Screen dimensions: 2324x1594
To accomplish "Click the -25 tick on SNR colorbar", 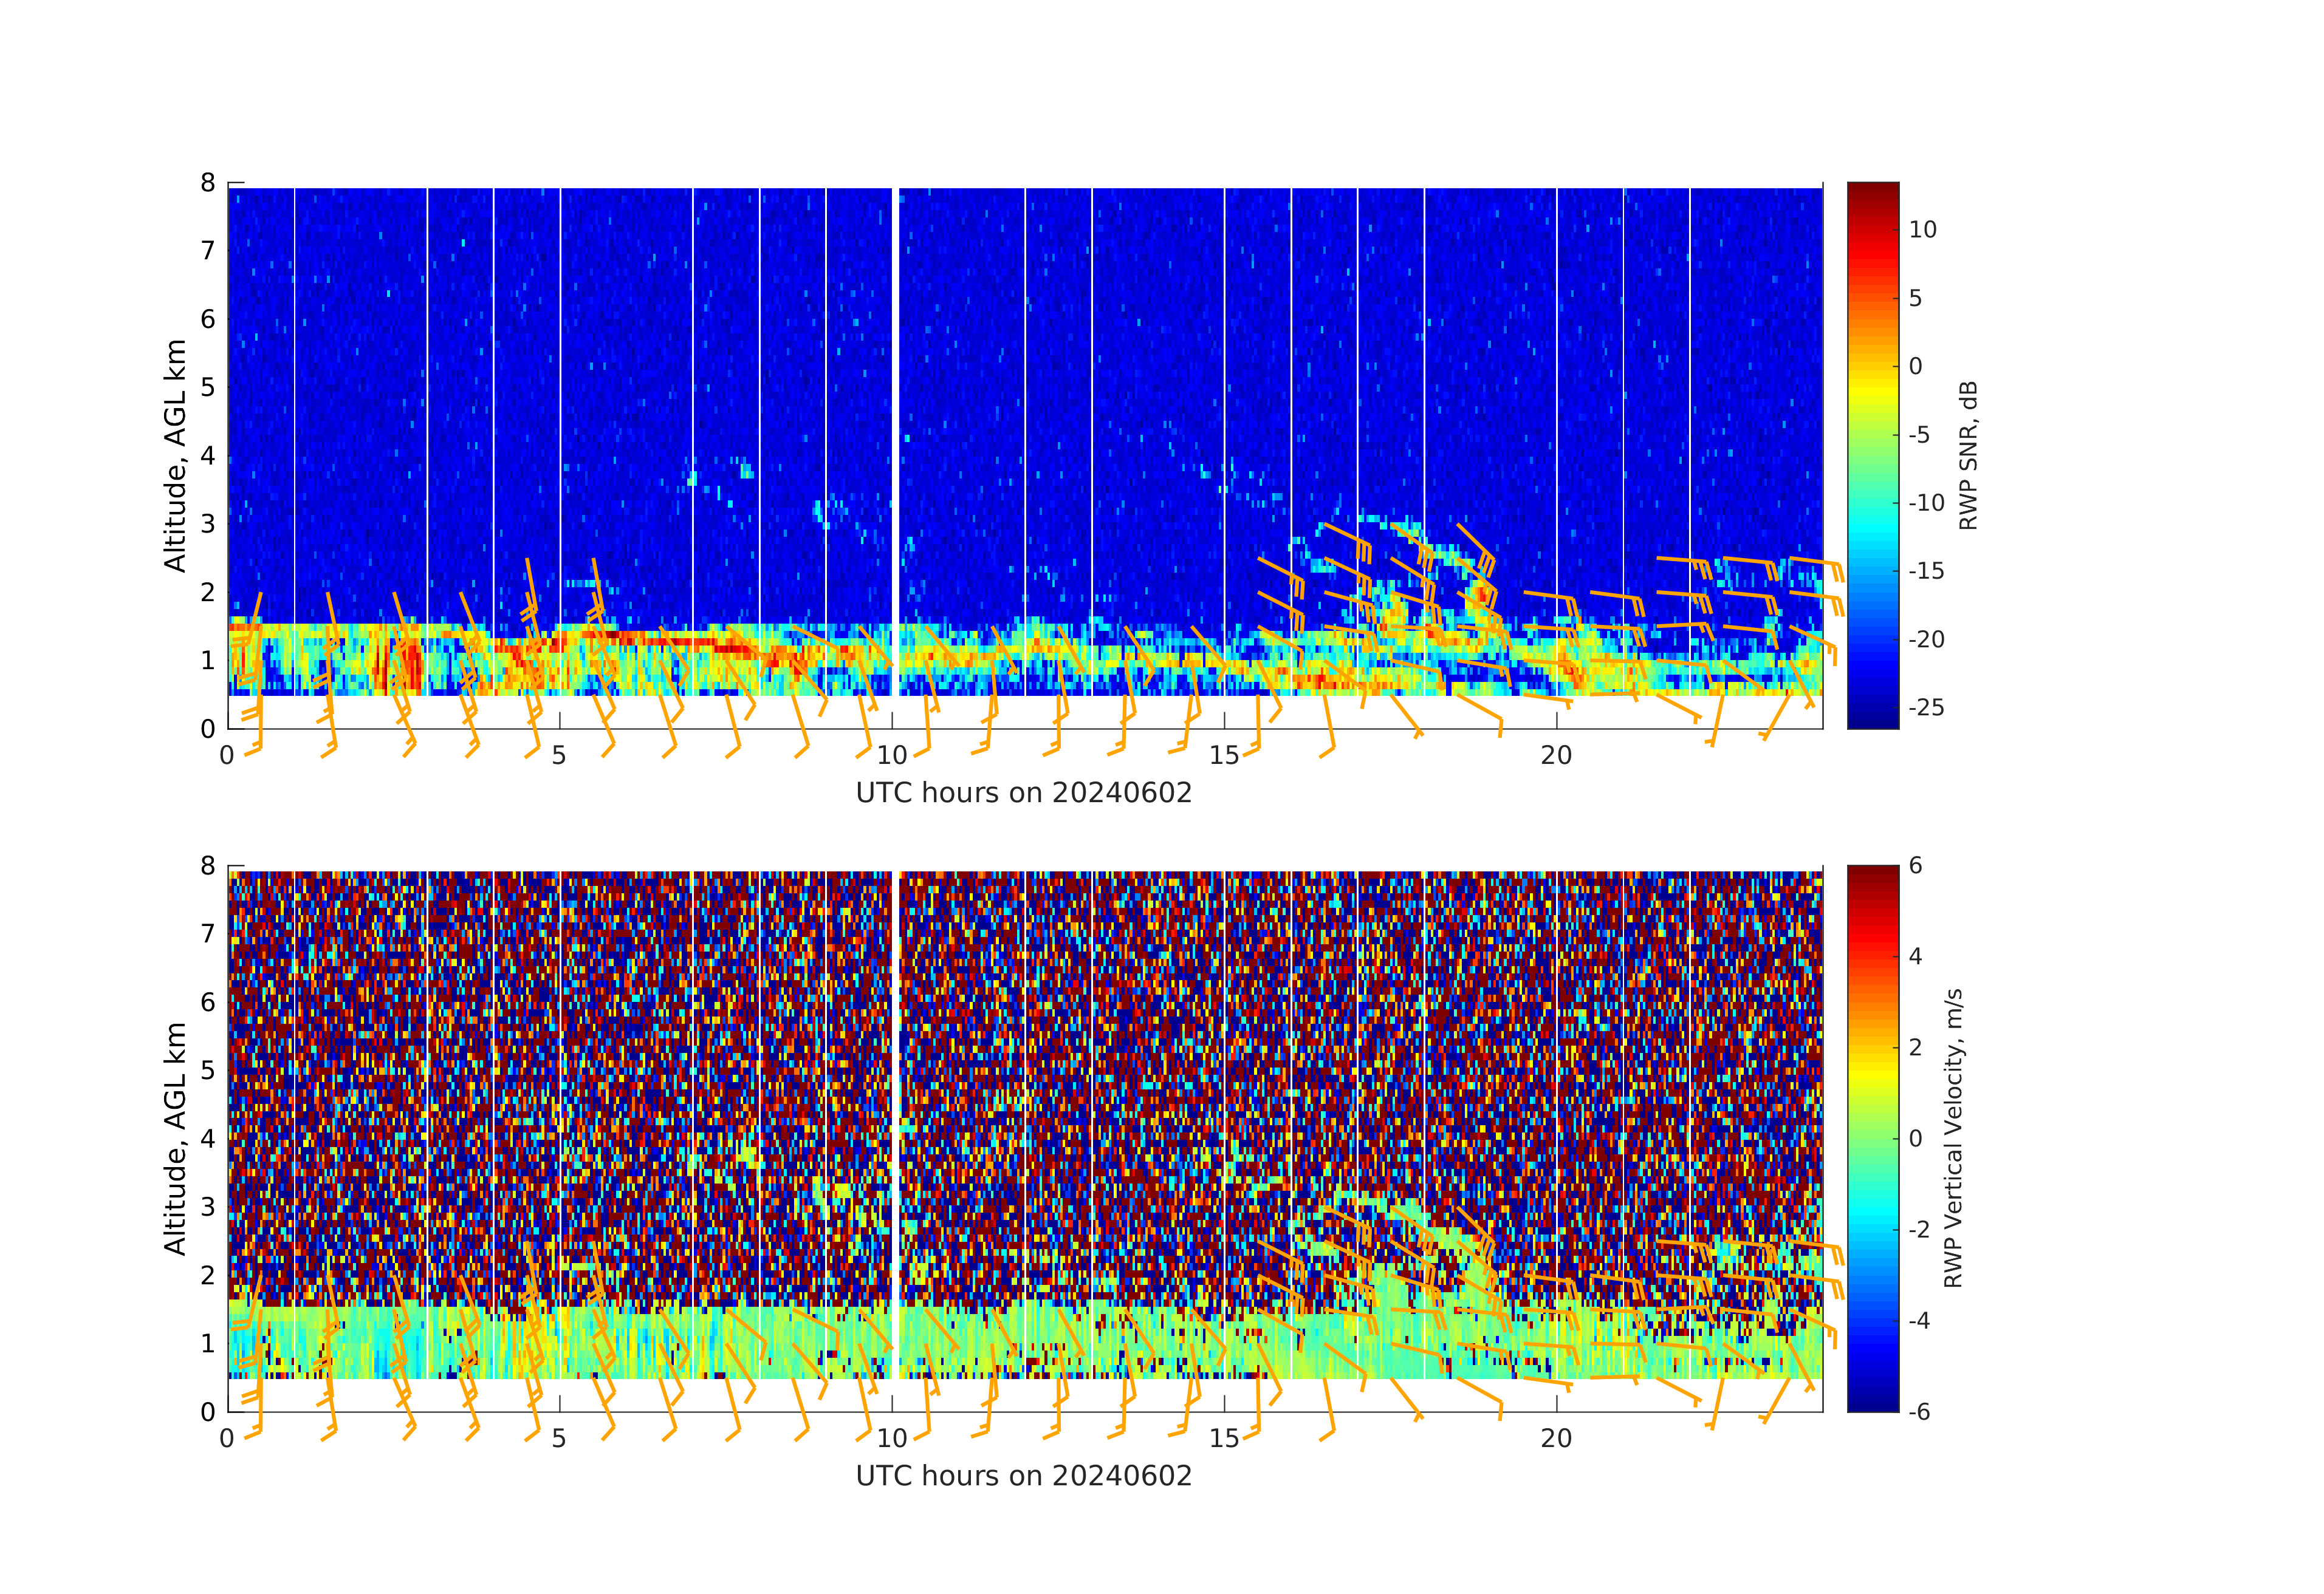I will point(1926,707).
